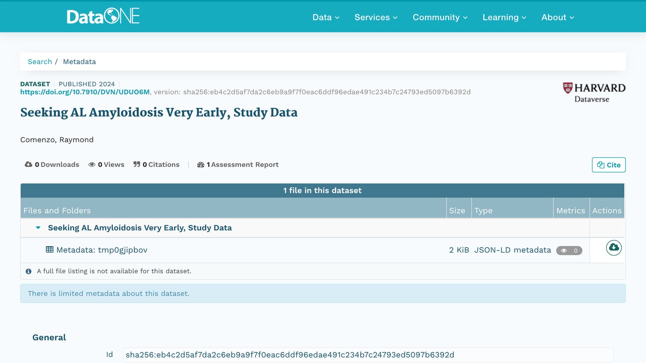This screenshot has width=646, height=363.
Task: Click the dataset title heading
Action: point(159,112)
